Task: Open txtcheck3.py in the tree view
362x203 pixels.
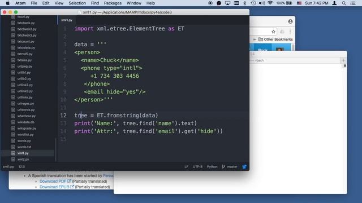Action: pos(27,36)
